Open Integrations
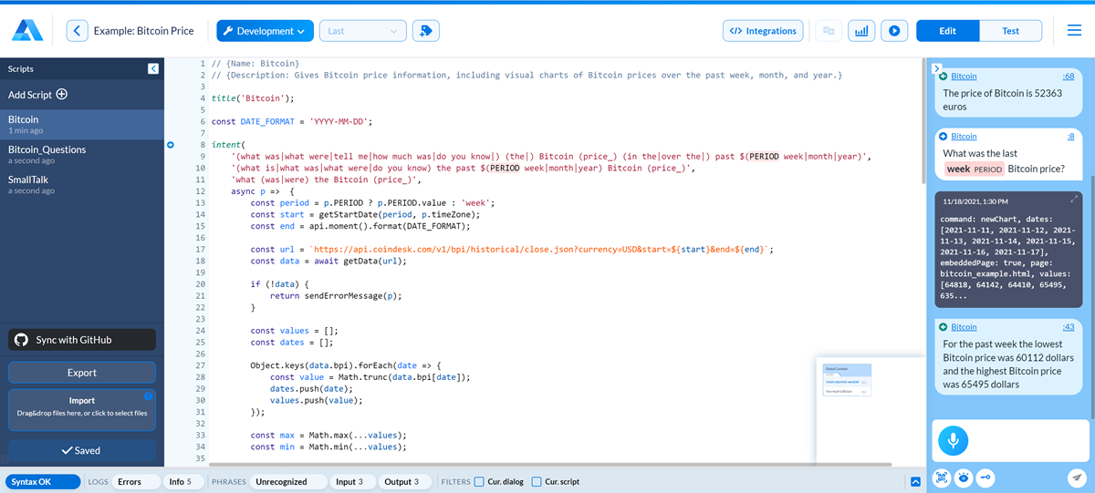 click(x=763, y=31)
